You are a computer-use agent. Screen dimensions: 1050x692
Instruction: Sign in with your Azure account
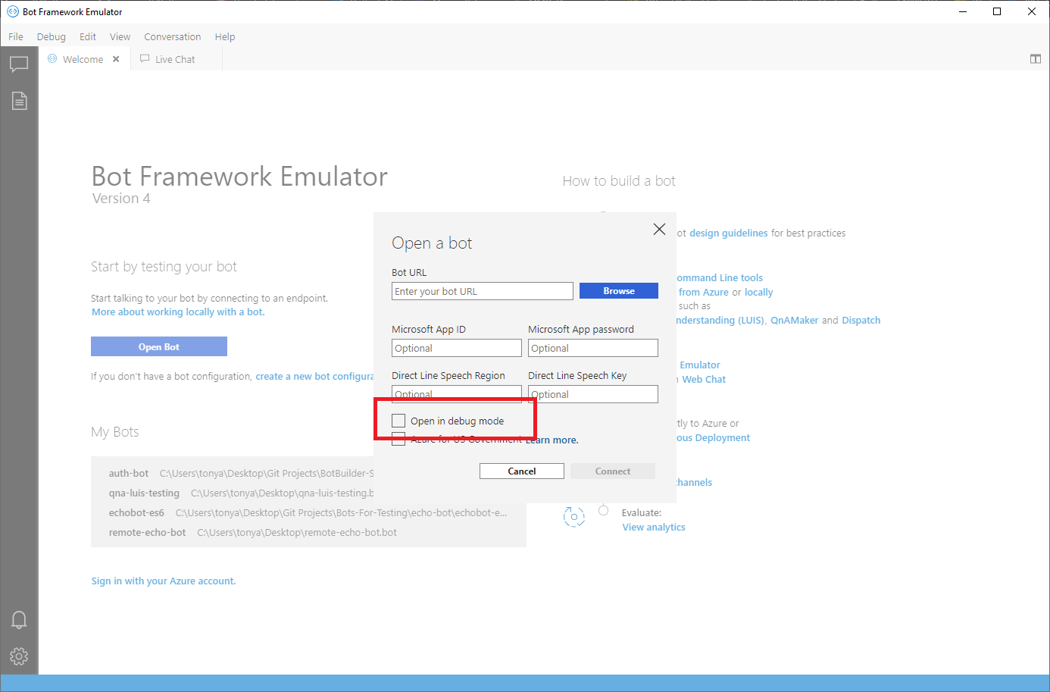(163, 581)
